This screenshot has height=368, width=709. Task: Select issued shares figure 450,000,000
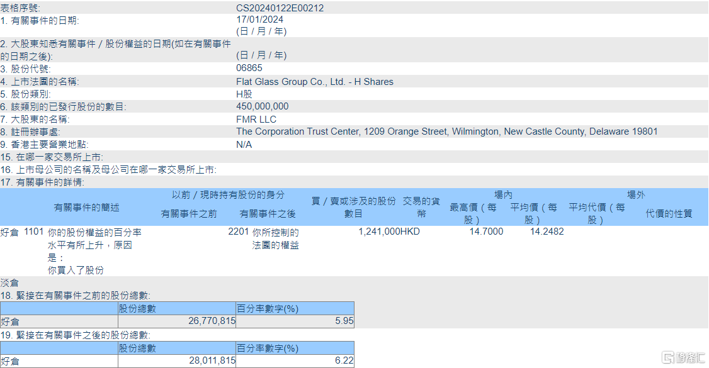[263, 106]
